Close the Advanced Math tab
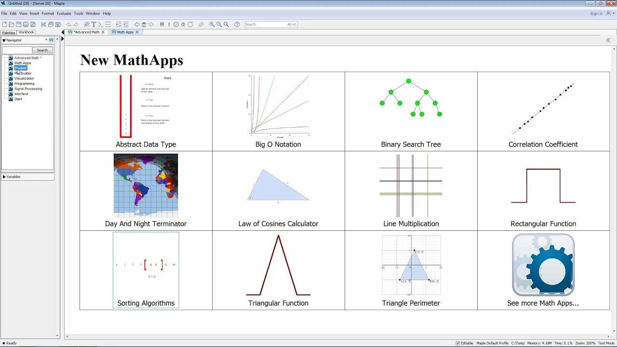Screen dimensions: 617x347 [x=103, y=32]
